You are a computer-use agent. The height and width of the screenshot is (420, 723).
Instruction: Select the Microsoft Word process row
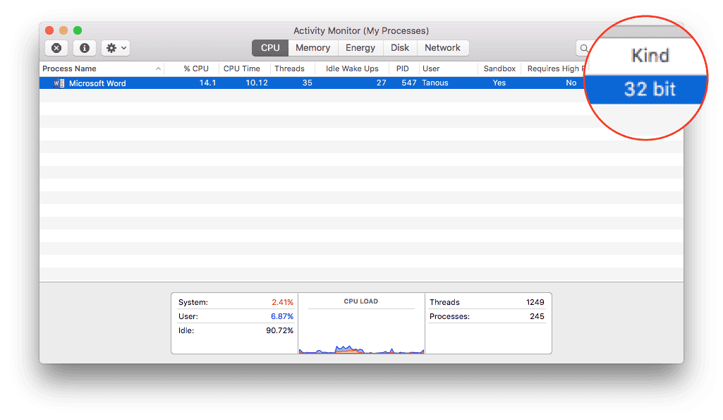tap(314, 83)
